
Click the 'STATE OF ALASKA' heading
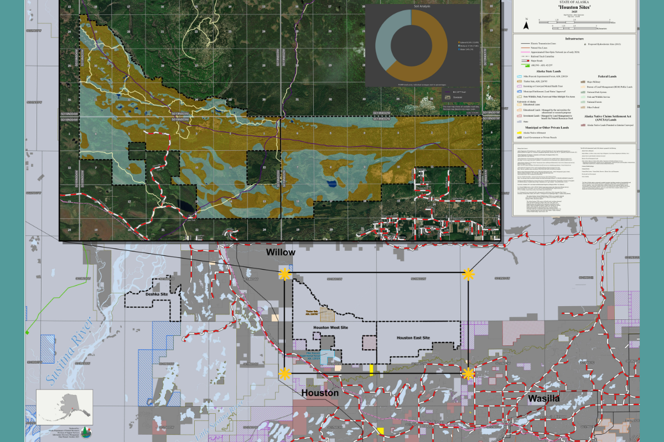(x=574, y=2)
